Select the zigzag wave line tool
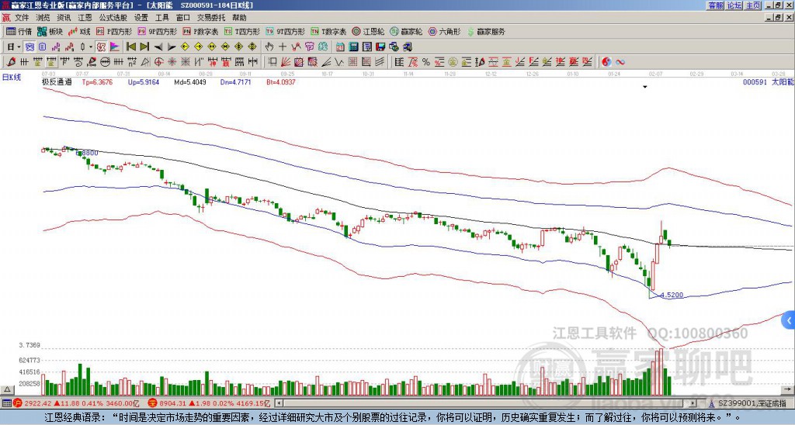The image size is (795, 425). coord(338,62)
